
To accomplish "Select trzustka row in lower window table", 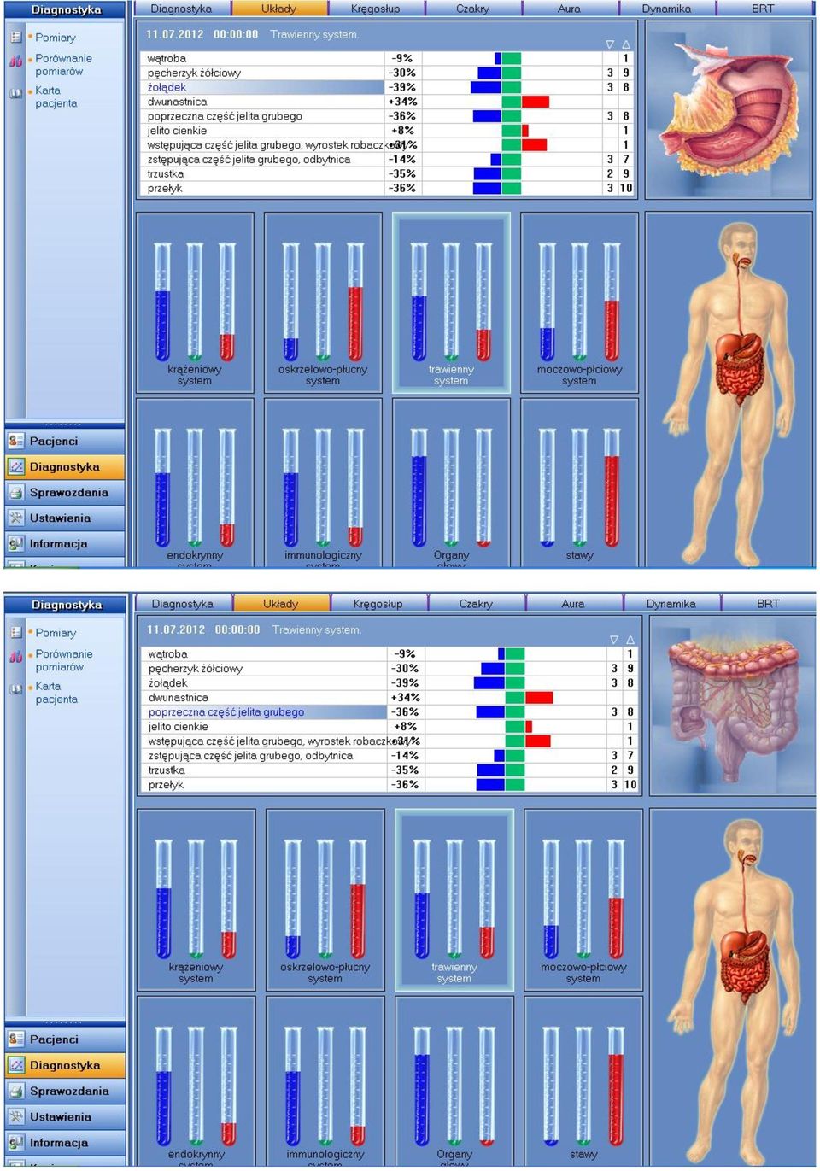I will [x=389, y=770].
